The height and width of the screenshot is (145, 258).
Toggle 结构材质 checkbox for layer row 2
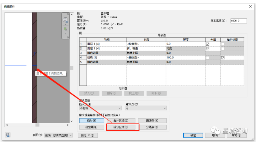[223, 49]
